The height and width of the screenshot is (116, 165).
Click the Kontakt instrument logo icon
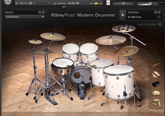(x=8, y=2)
